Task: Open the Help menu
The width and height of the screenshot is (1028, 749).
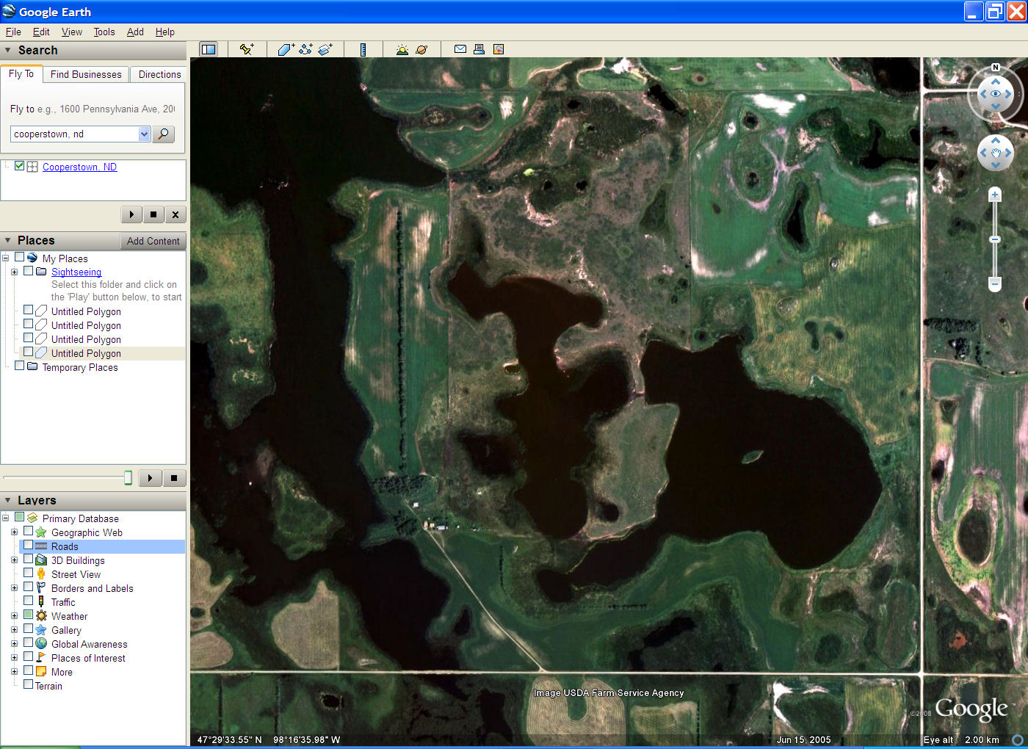Action: click(165, 32)
